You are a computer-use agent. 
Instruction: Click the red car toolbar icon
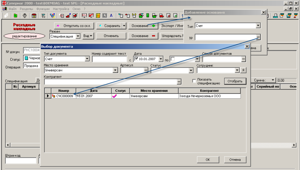click(162, 15)
